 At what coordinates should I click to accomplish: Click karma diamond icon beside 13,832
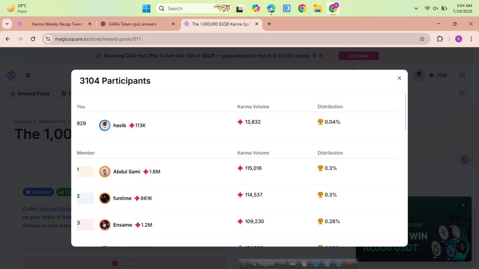click(240, 122)
